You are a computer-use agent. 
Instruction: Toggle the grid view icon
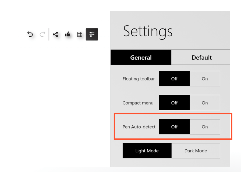[80, 34]
